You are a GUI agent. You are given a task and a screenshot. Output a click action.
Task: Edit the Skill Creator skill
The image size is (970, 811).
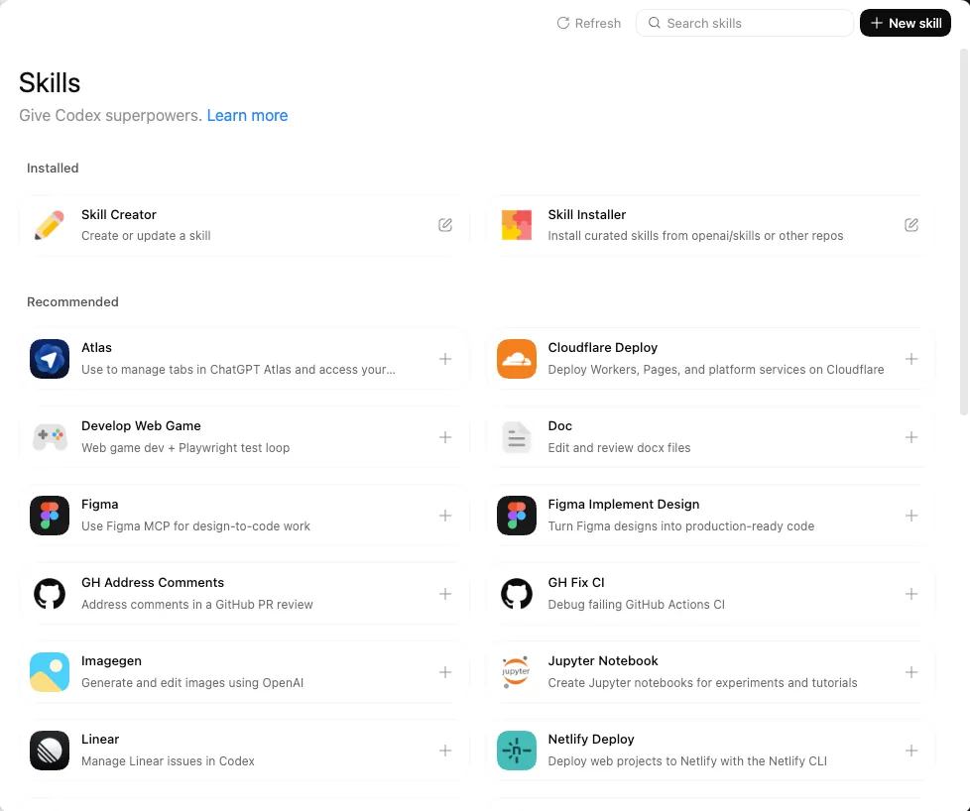point(445,225)
